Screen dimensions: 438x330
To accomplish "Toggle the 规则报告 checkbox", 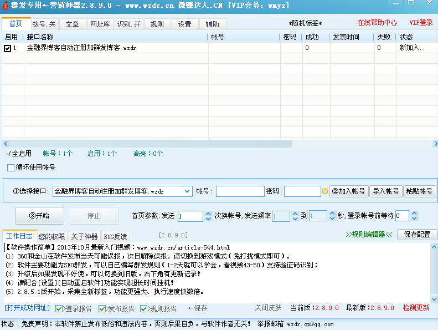I will [x=143, y=309].
